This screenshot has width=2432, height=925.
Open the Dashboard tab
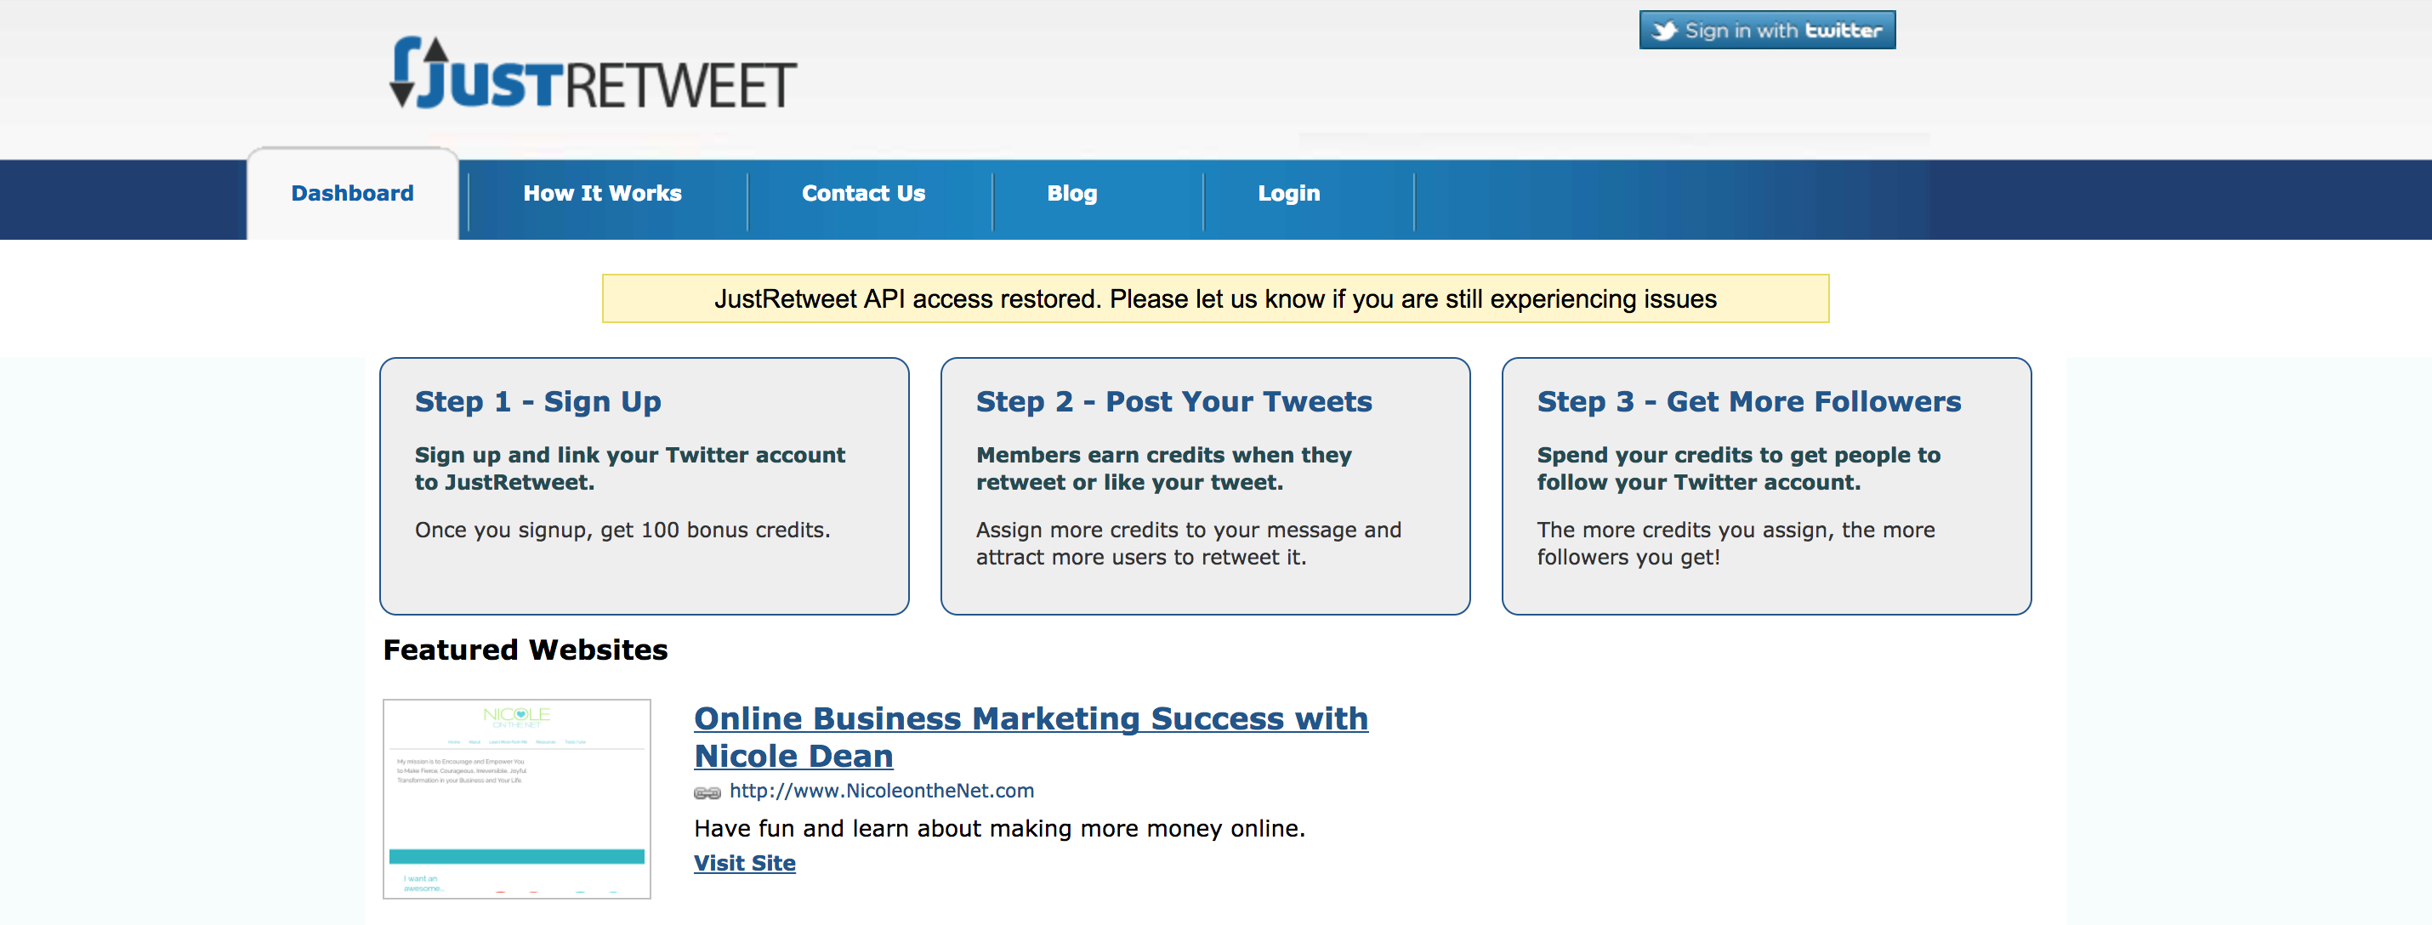coord(352,194)
